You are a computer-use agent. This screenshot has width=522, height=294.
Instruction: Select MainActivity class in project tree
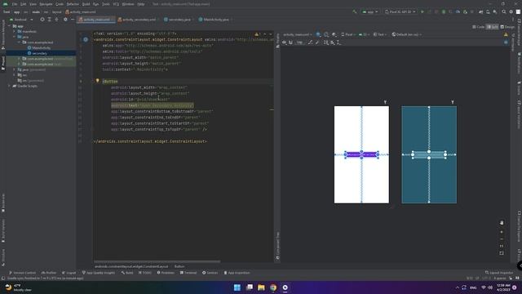pos(39,47)
